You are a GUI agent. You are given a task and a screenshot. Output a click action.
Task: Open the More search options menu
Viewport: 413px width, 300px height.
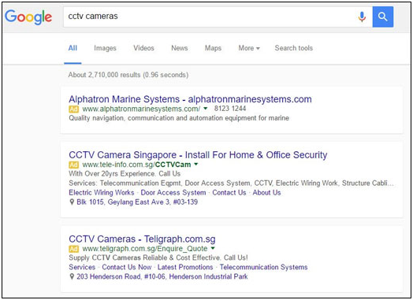point(249,48)
